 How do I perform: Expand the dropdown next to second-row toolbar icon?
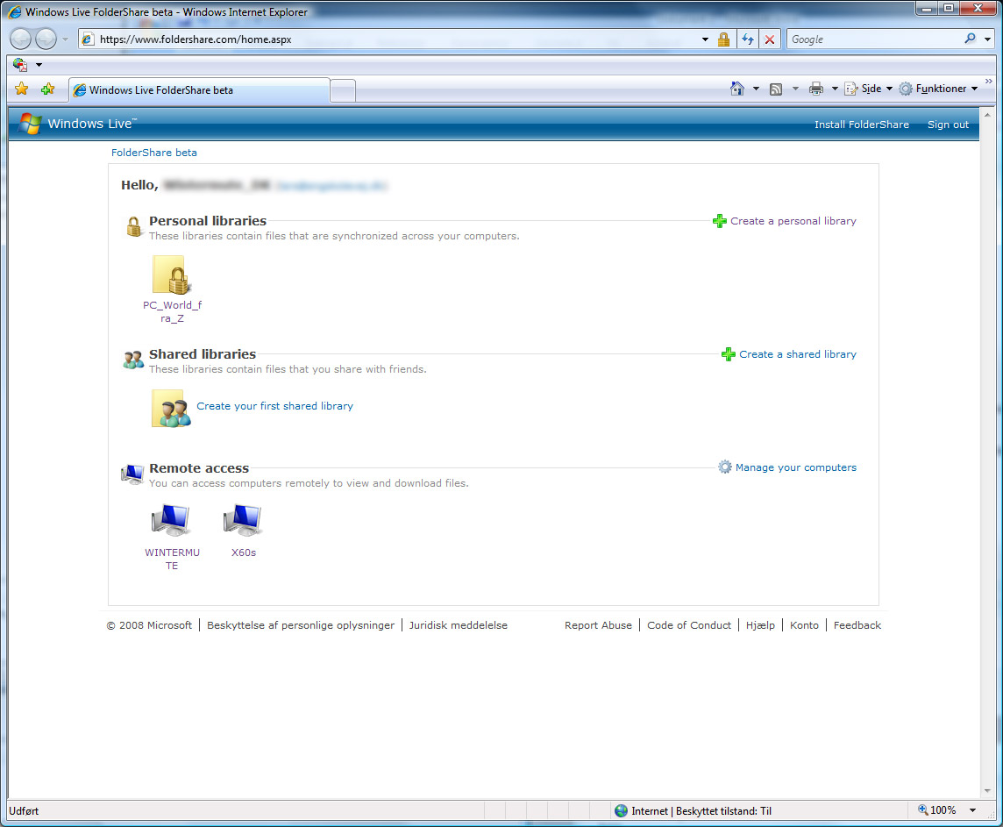39,65
